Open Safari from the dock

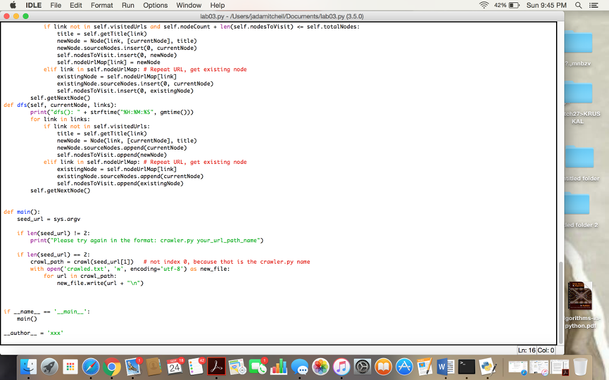click(91, 368)
